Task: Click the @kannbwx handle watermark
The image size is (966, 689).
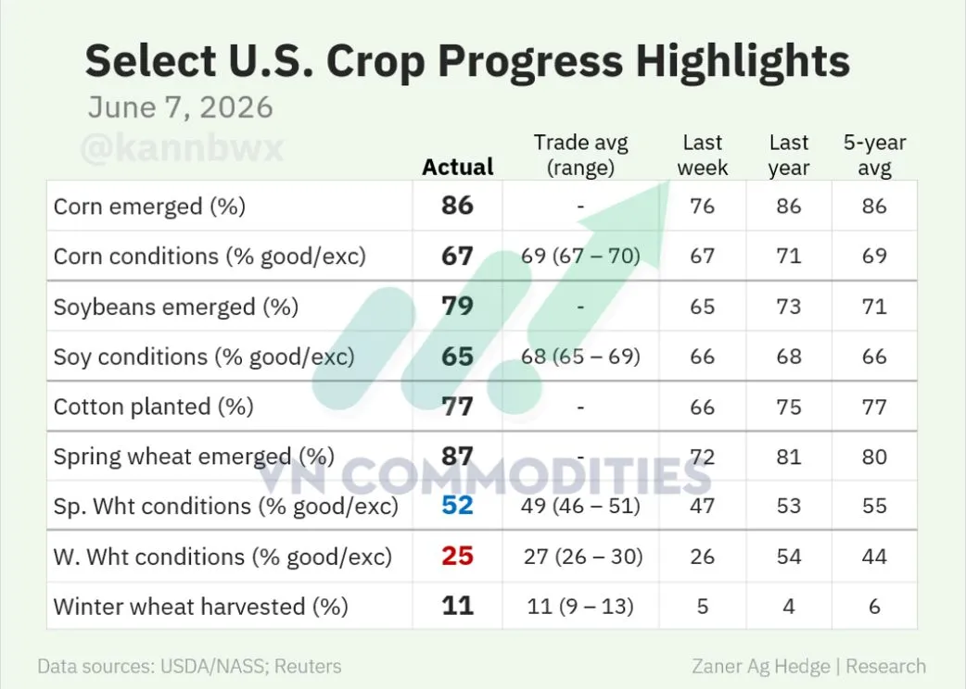Action: (182, 148)
